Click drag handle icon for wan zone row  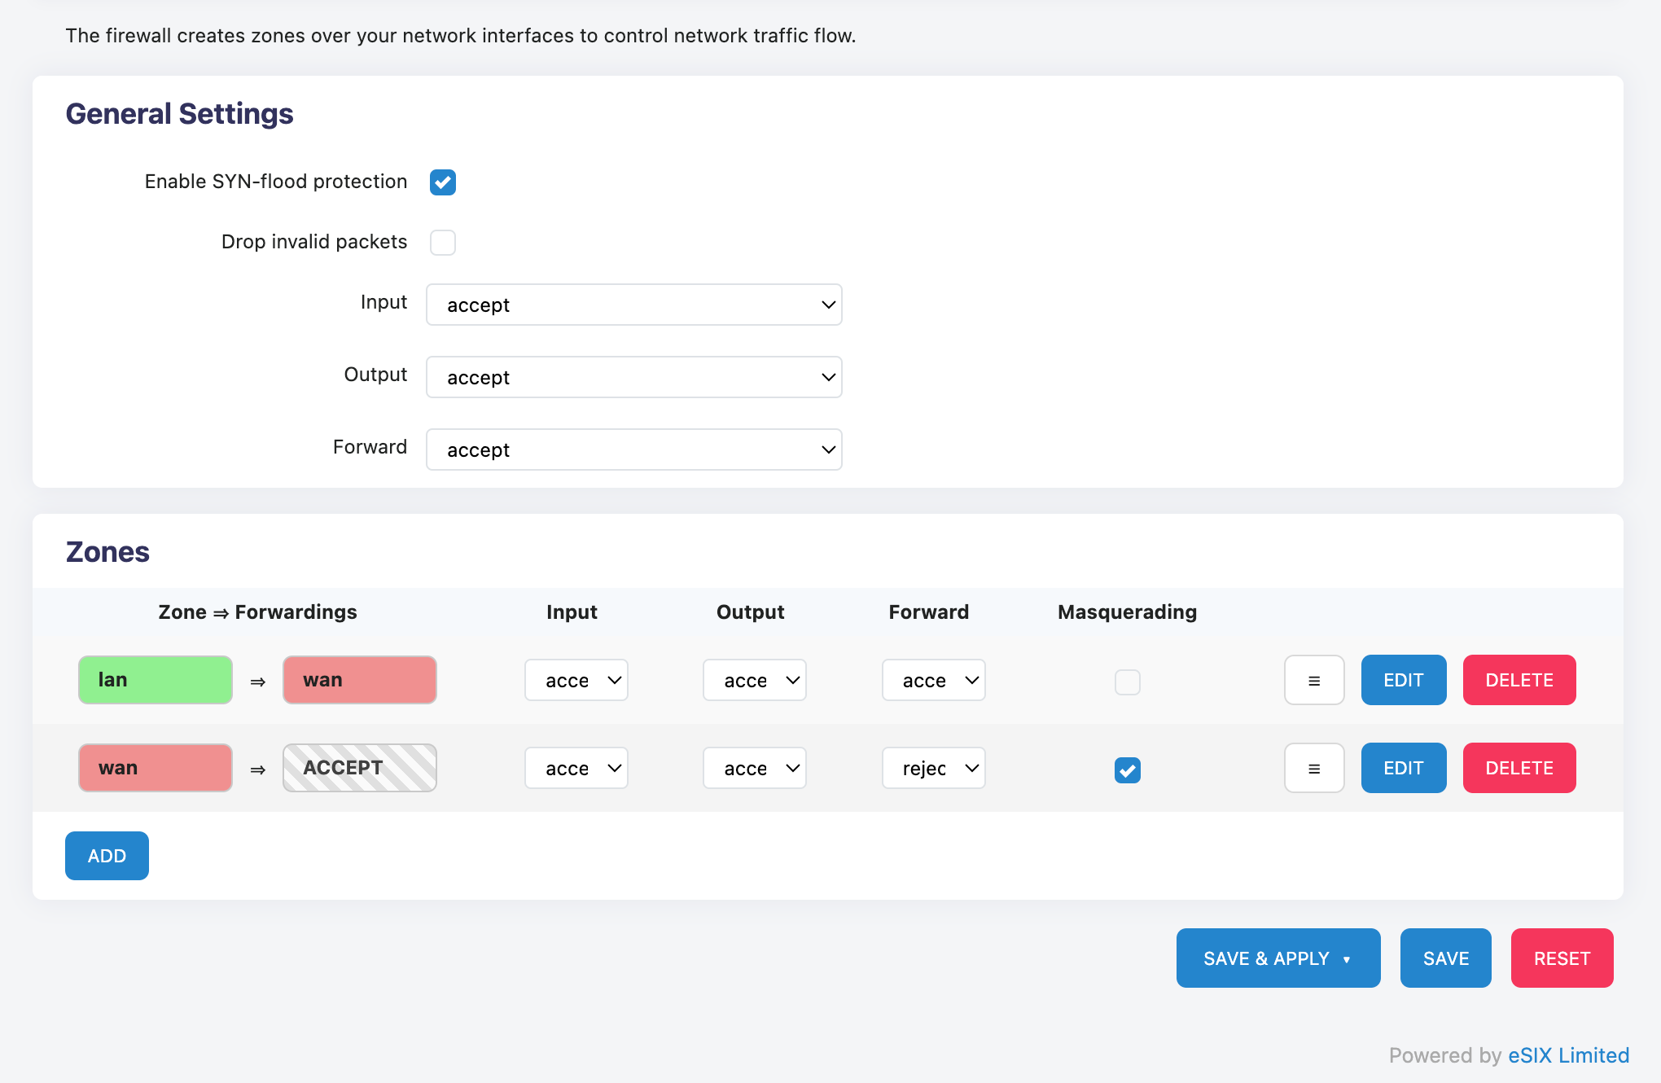[1313, 769]
